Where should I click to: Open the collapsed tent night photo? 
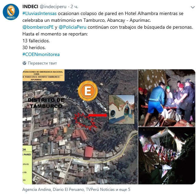click(167, 156)
